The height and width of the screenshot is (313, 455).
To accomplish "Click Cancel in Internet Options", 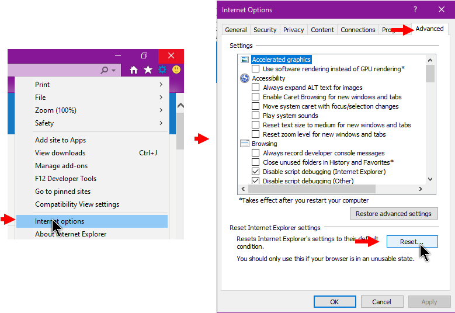I will pyautogui.click(x=382, y=302).
